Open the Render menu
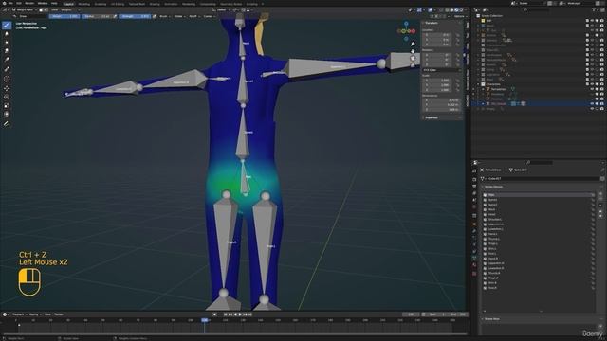Viewport: 607px width, 341px height. [x=29, y=4]
